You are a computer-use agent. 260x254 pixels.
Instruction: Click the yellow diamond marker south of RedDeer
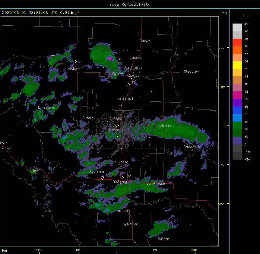(128, 85)
